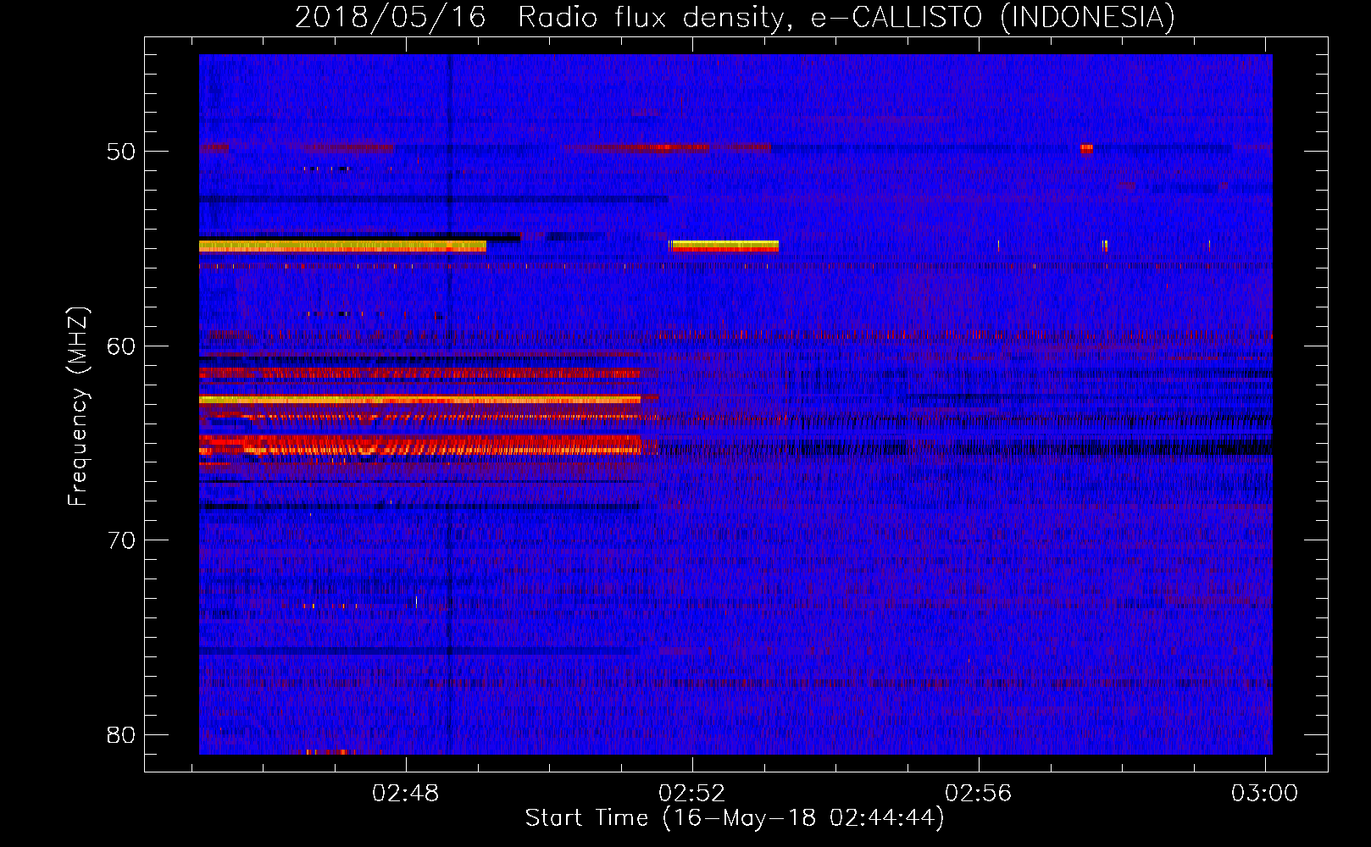The image size is (1371, 847).
Task: Click the '02:52' time tick label
Action: (692, 793)
